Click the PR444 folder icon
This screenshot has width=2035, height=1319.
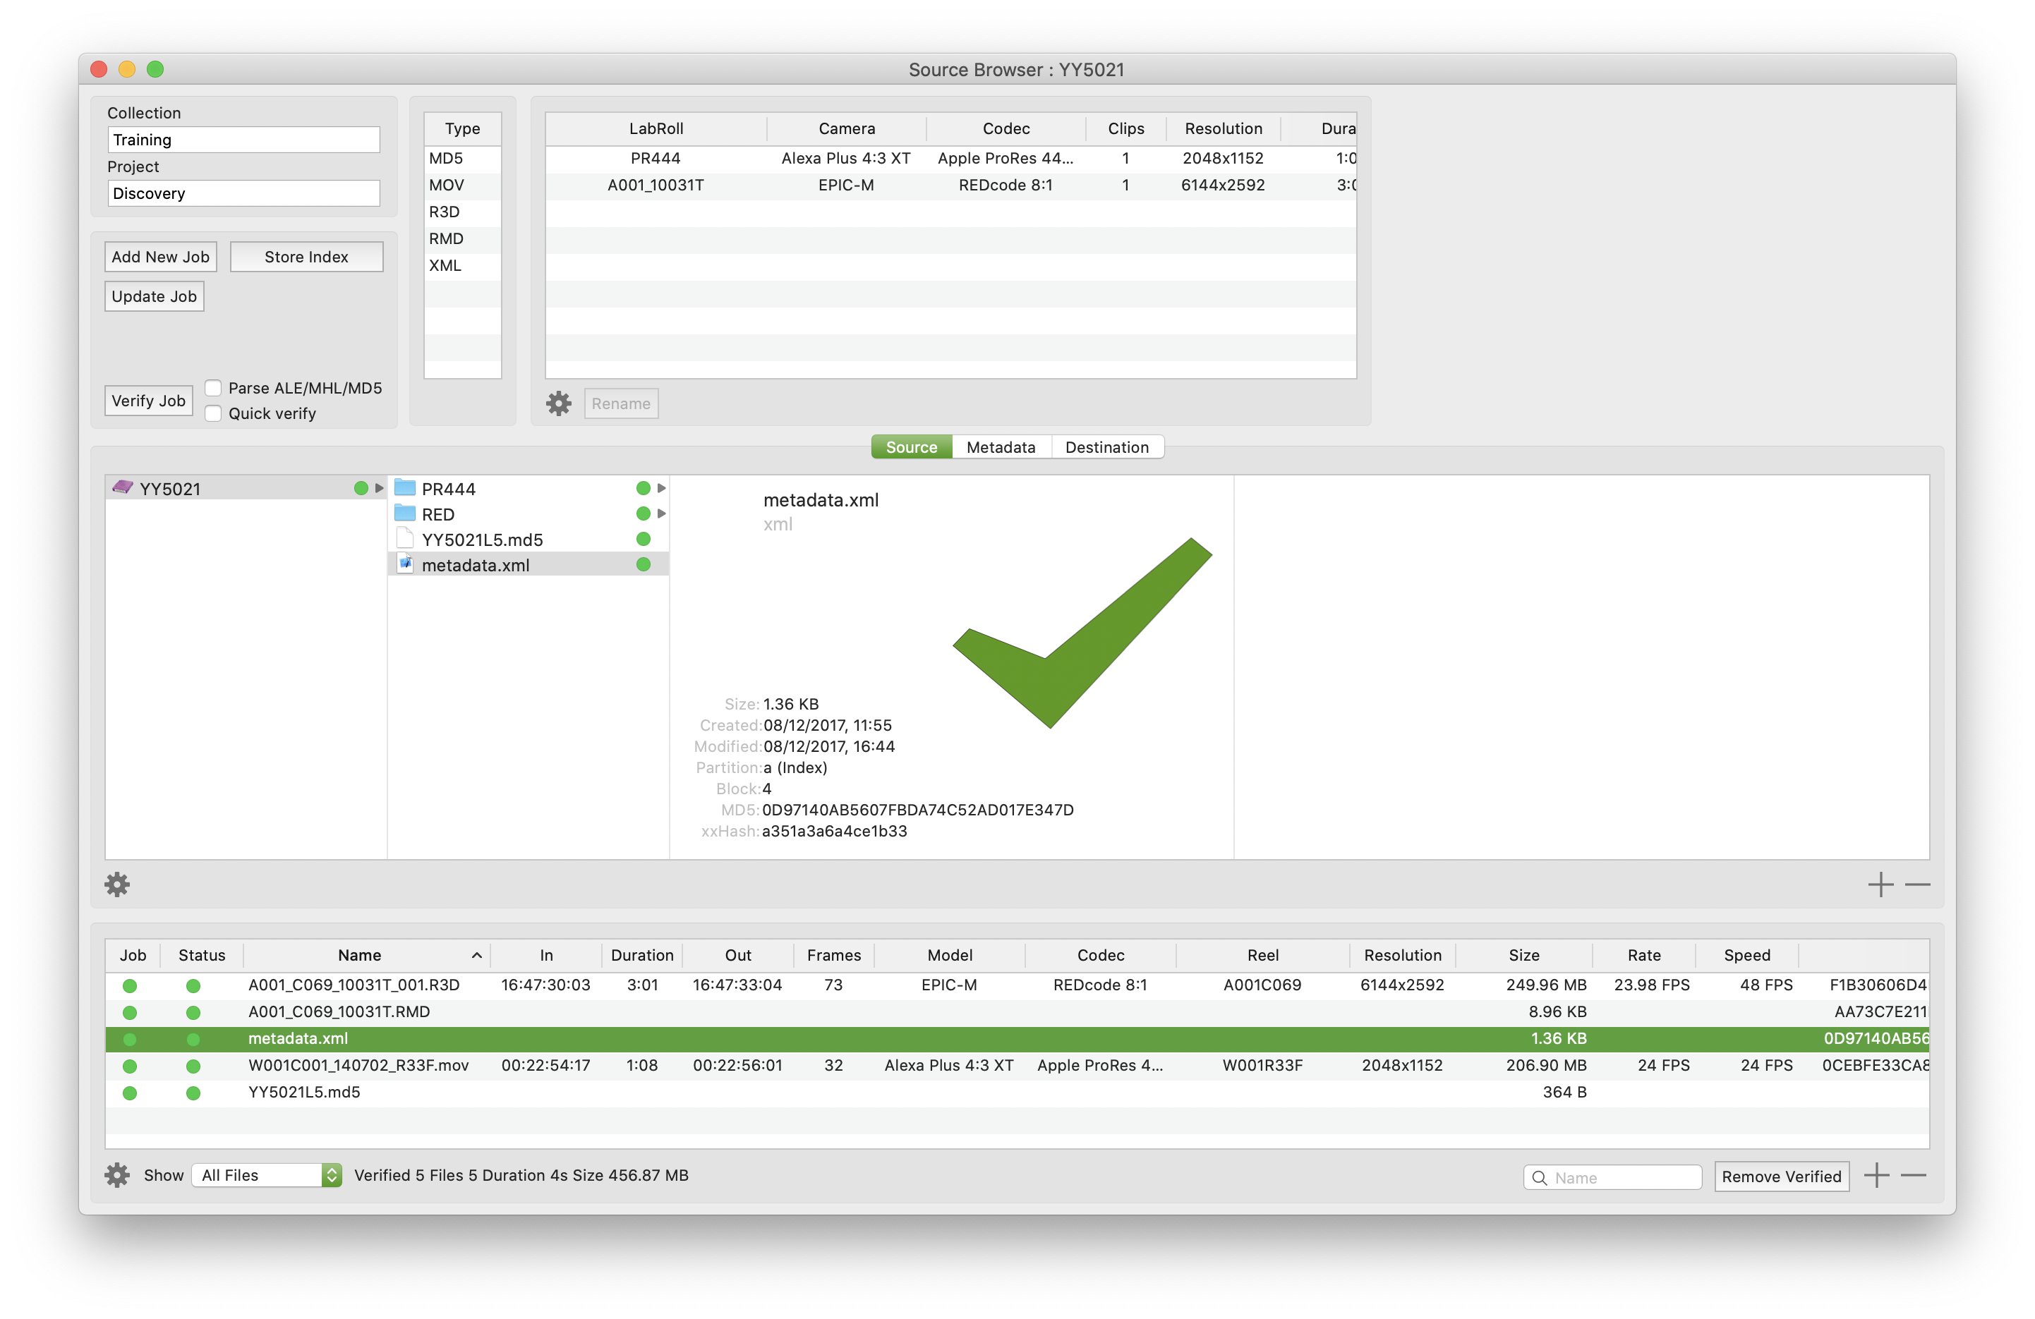pyautogui.click(x=404, y=488)
